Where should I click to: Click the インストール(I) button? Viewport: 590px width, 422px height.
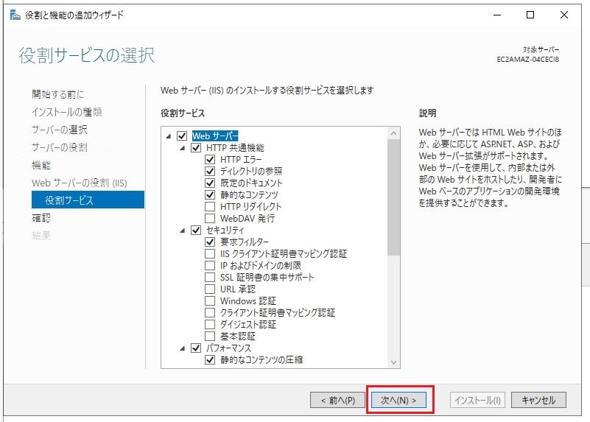[477, 400]
